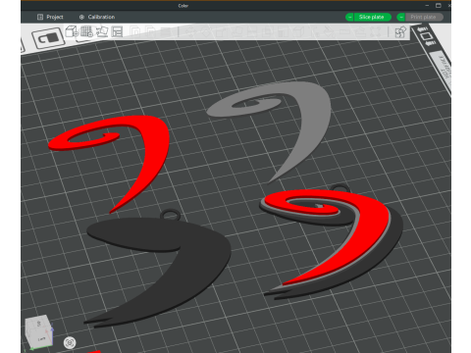Click the Print plate button
The height and width of the screenshot is (353, 471).
[x=424, y=17]
